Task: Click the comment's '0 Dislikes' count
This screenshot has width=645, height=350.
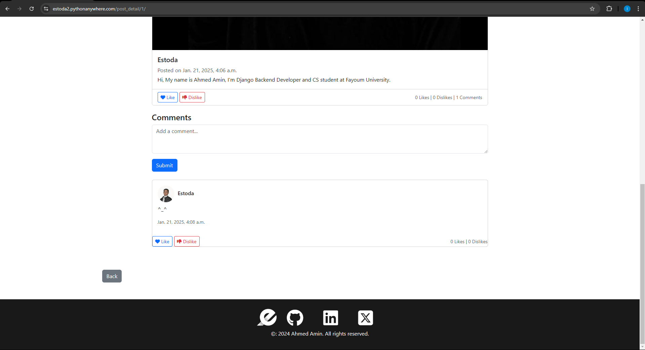Action: [478, 242]
